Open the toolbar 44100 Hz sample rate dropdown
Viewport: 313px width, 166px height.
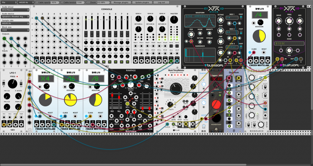click(26, 2)
